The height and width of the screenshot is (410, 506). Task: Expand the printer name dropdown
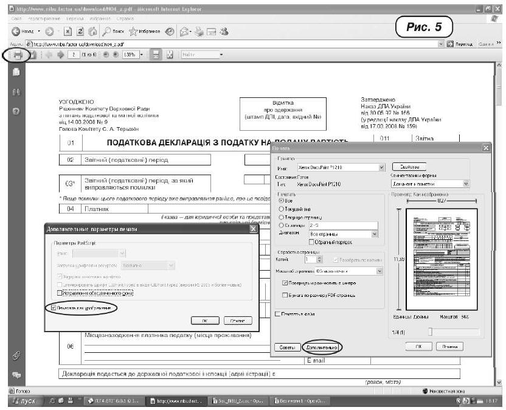(381, 167)
